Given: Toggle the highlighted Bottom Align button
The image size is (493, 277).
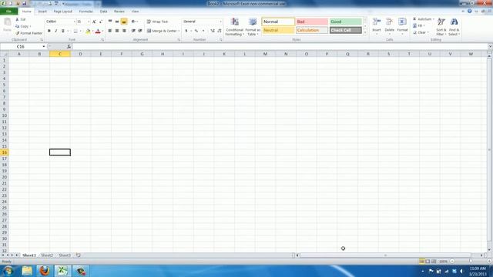Looking at the screenshot, I should click(x=124, y=22).
